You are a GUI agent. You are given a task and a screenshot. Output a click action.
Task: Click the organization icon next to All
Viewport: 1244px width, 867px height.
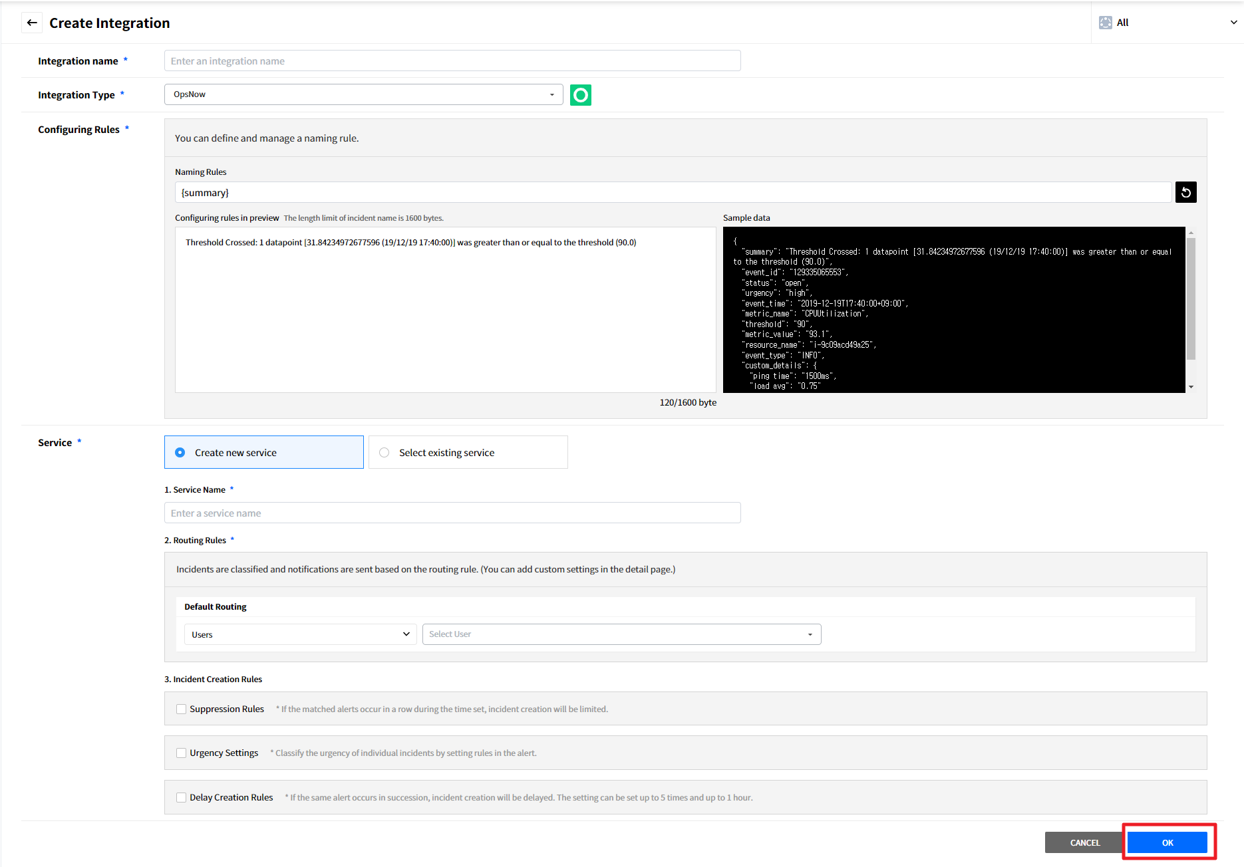[1105, 23]
